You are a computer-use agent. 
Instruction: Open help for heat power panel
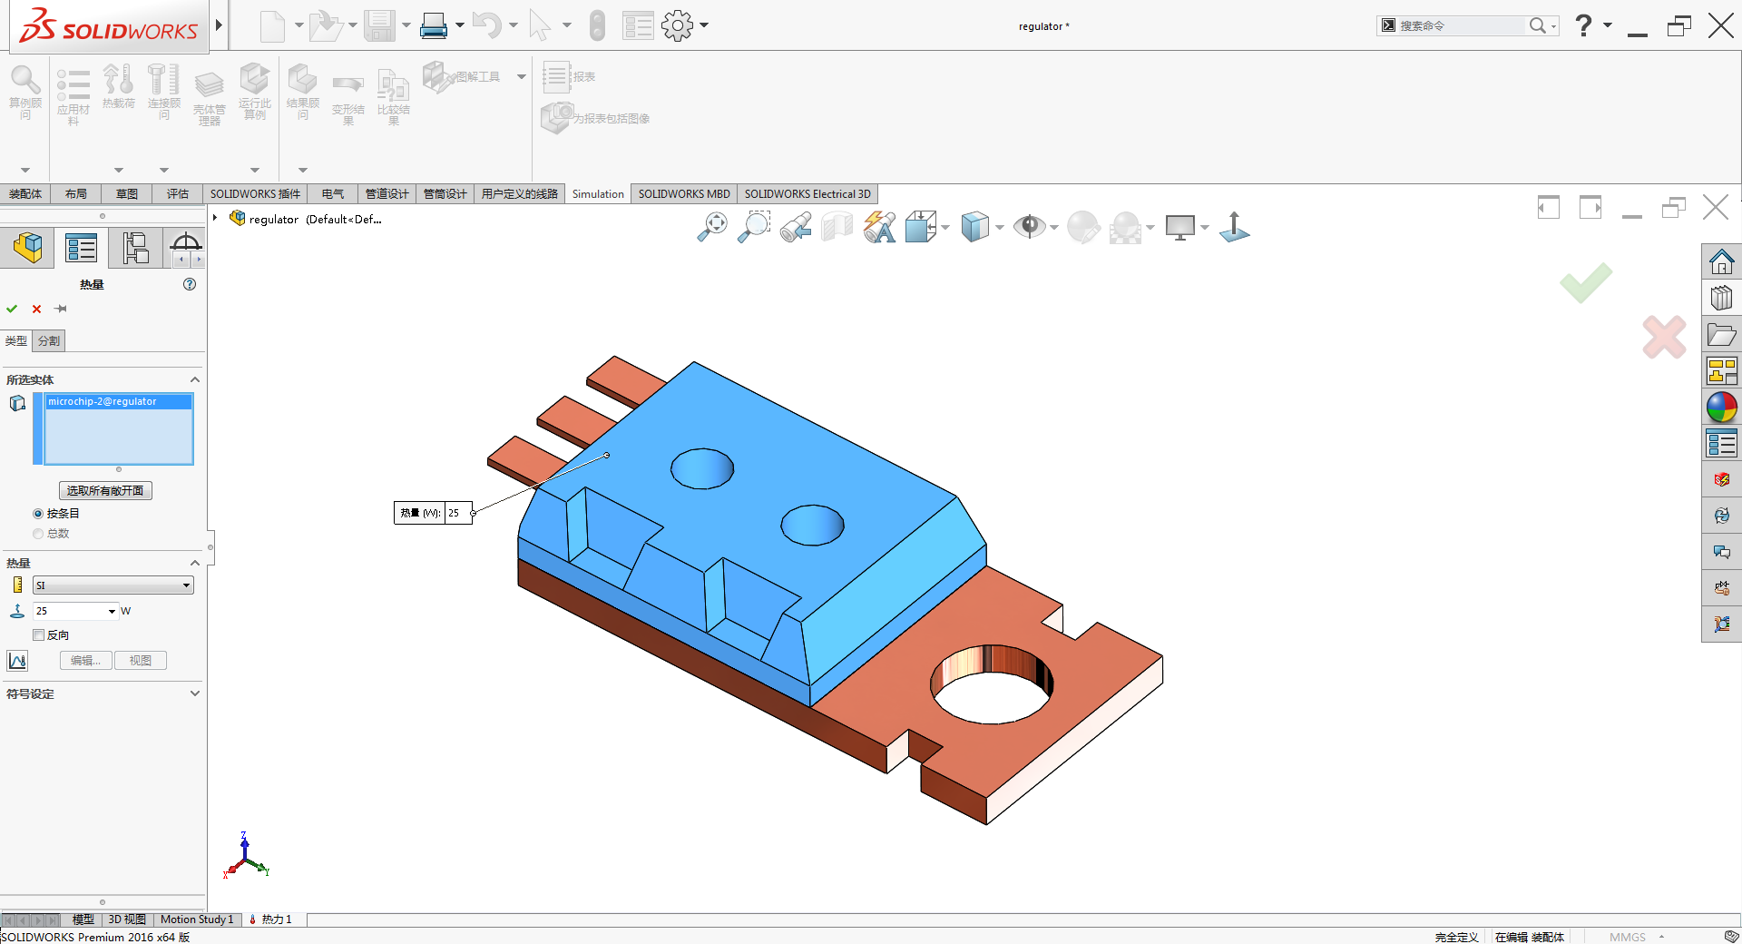[190, 284]
